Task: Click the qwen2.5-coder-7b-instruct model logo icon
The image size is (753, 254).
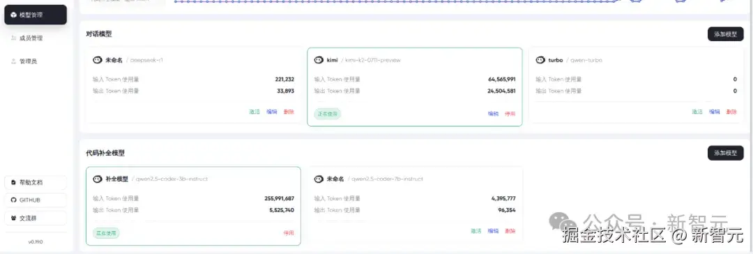Action: 319,179
